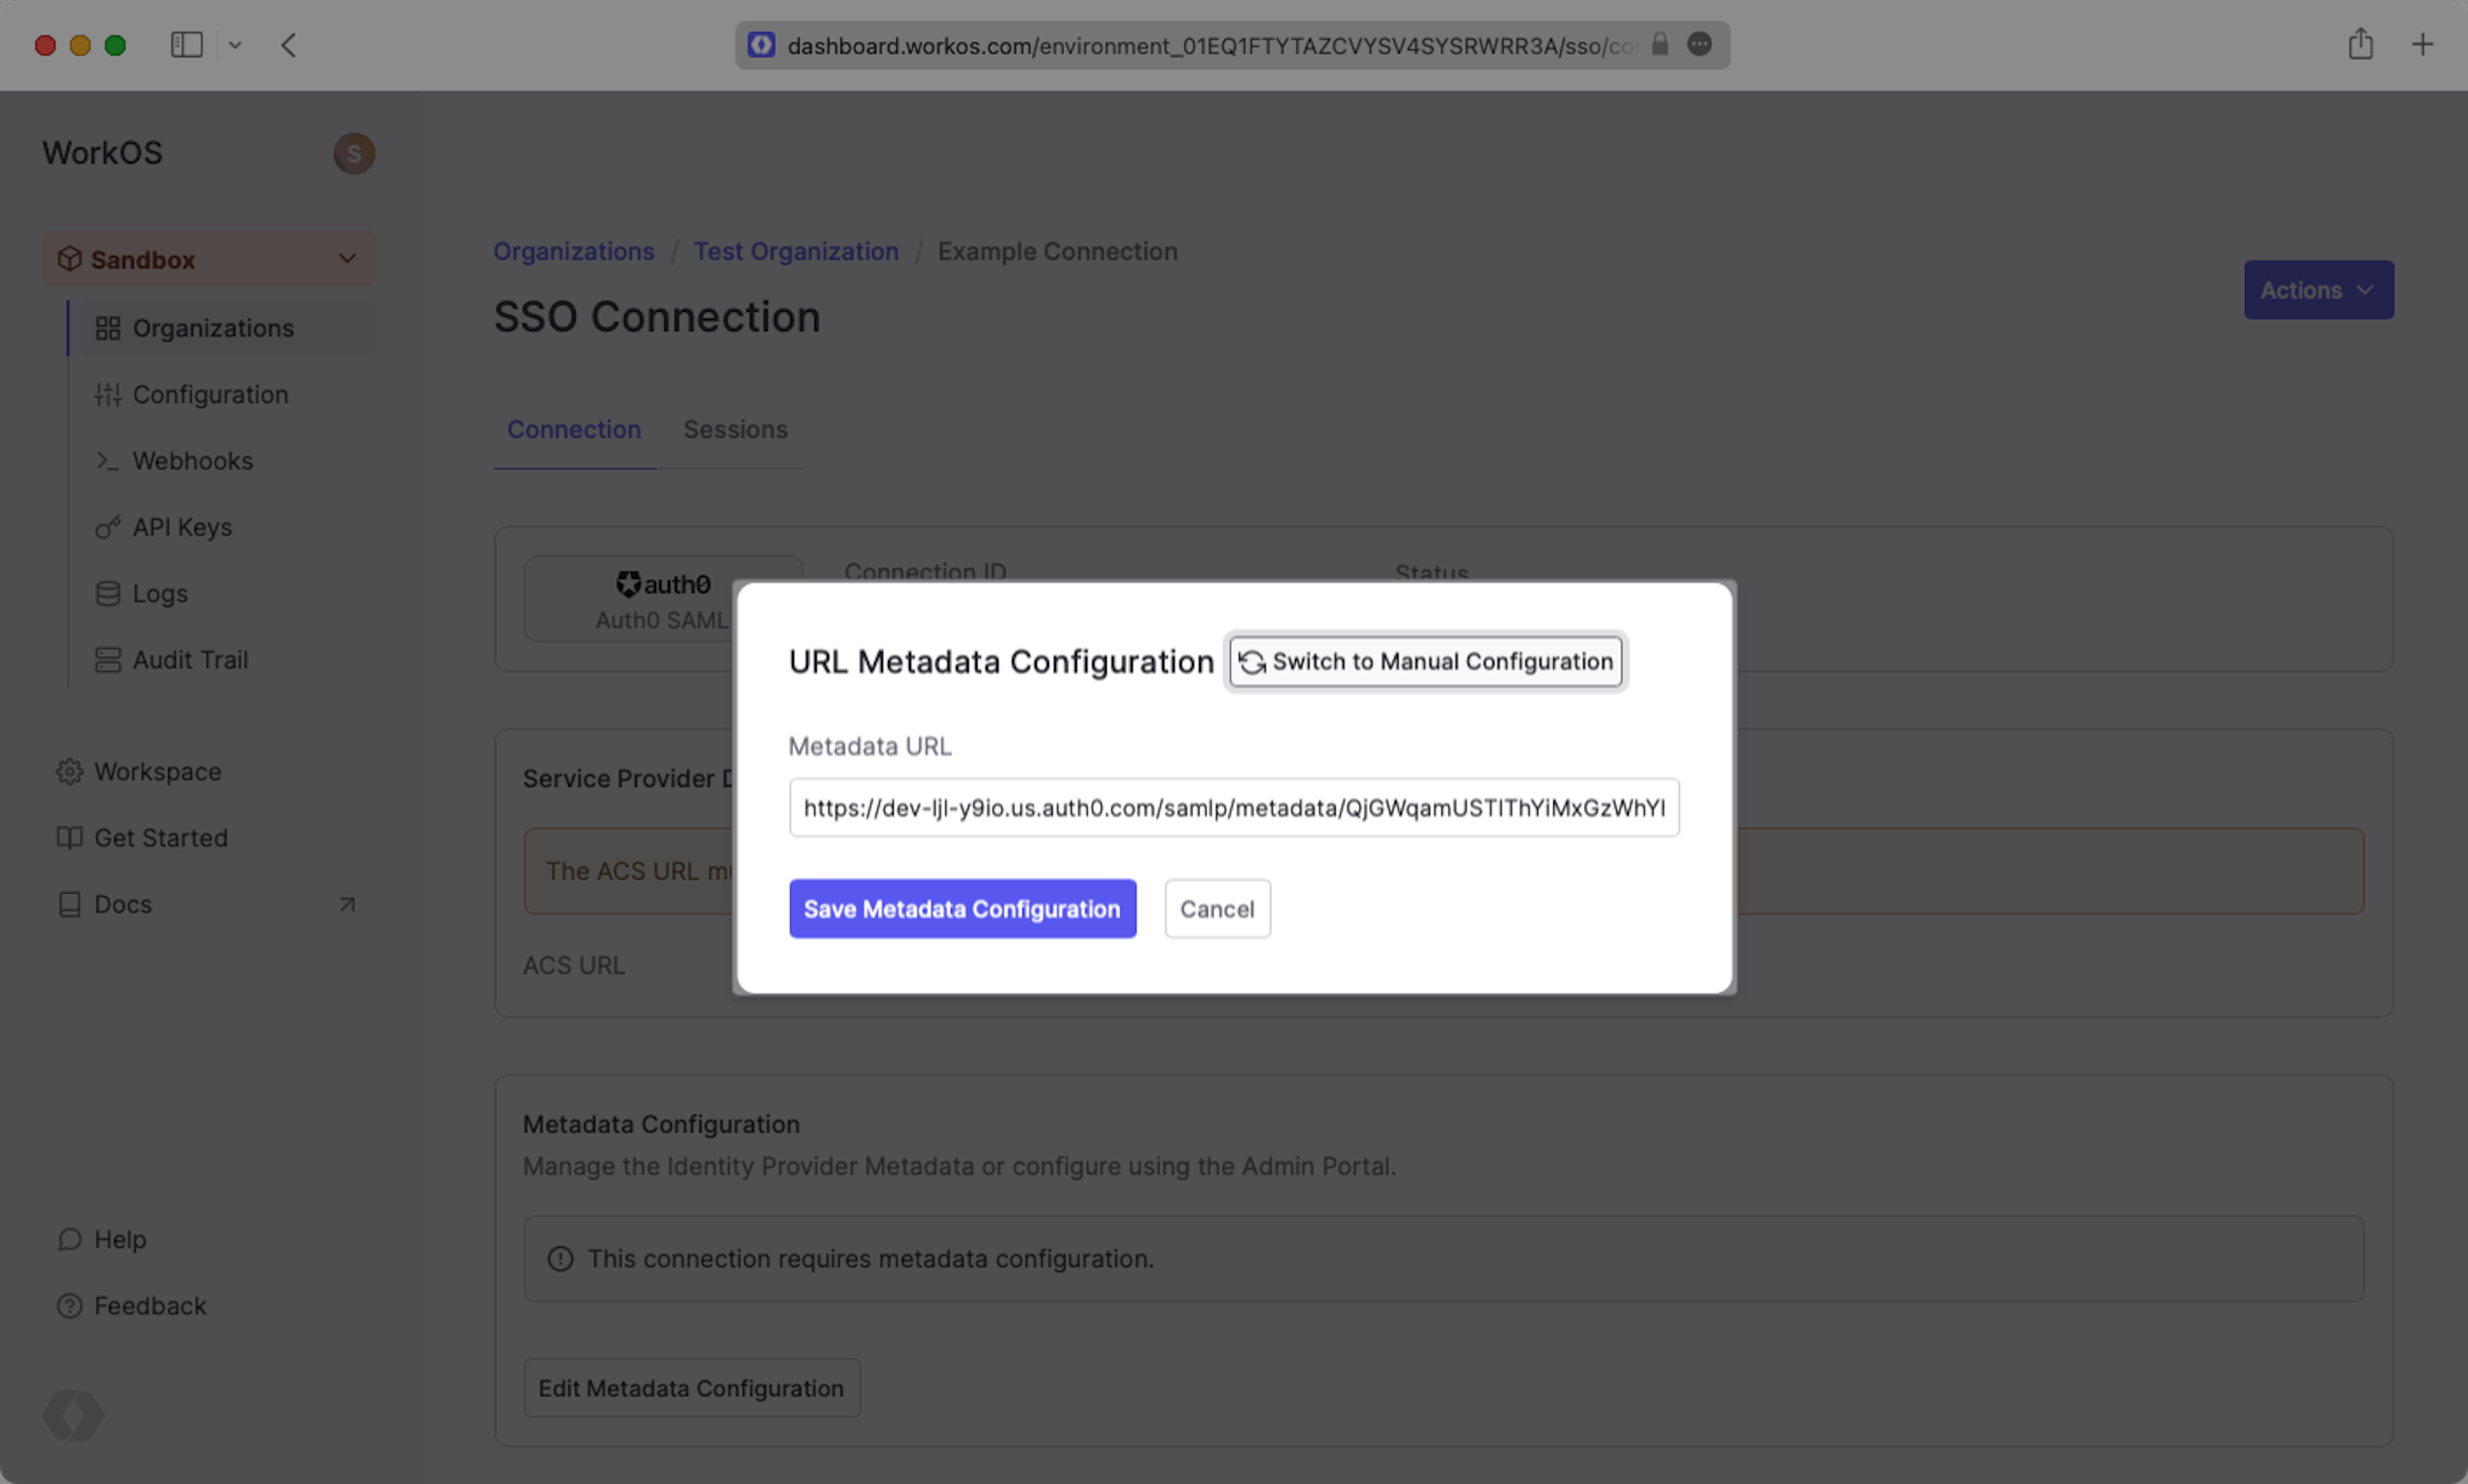Image resolution: width=2468 pixels, height=1484 pixels.
Task: Click the API Keys key icon
Action: click(x=108, y=527)
